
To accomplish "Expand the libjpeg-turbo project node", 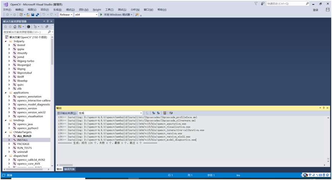I will [9, 61].
